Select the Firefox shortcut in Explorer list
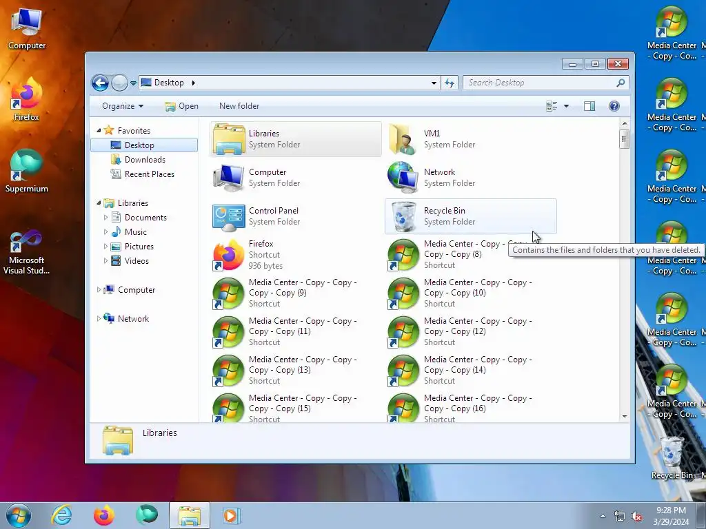Screen dimensions: 706x529 pyautogui.click(x=295, y=255)
